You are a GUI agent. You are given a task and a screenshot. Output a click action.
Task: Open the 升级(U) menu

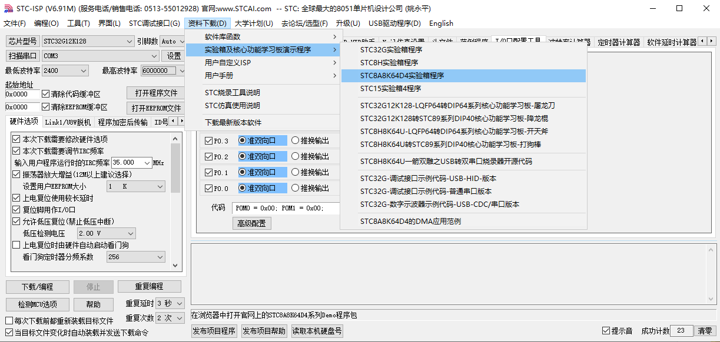pyautogui.click(x=347, y=24)
